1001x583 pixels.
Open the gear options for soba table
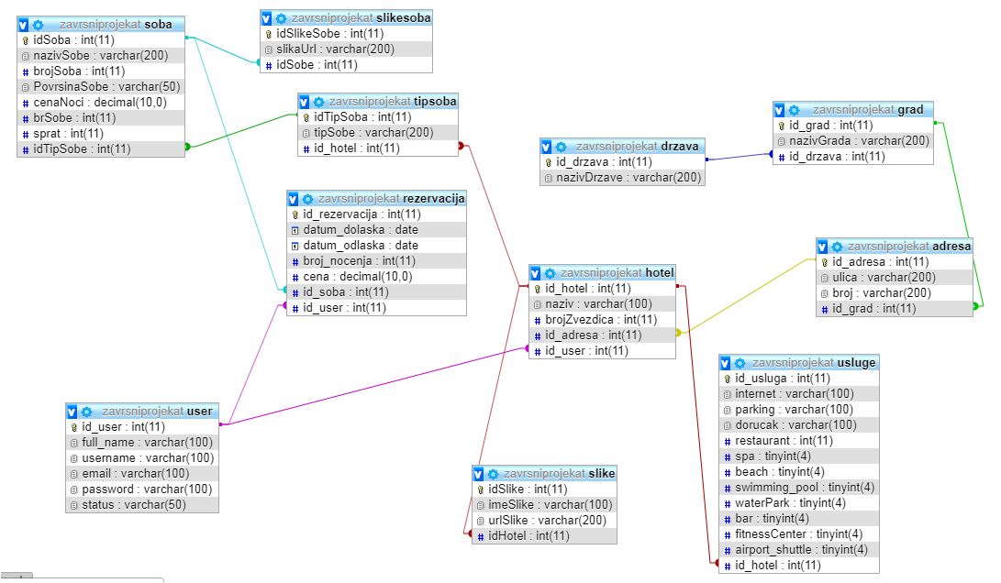39,25
